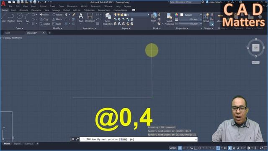Switch to the Annotate ribbon tab

24,10
